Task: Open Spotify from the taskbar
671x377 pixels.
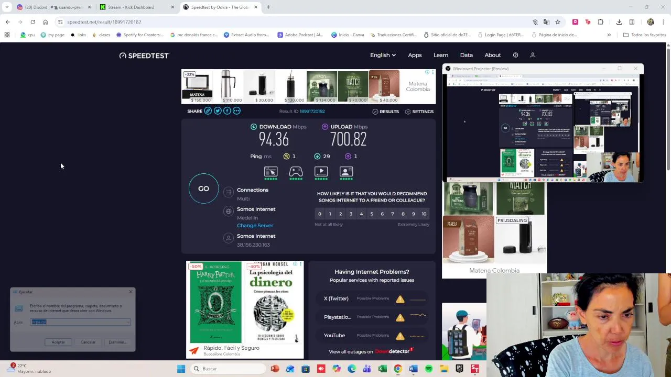Action: pyautogui.click(x=429, y=369)
